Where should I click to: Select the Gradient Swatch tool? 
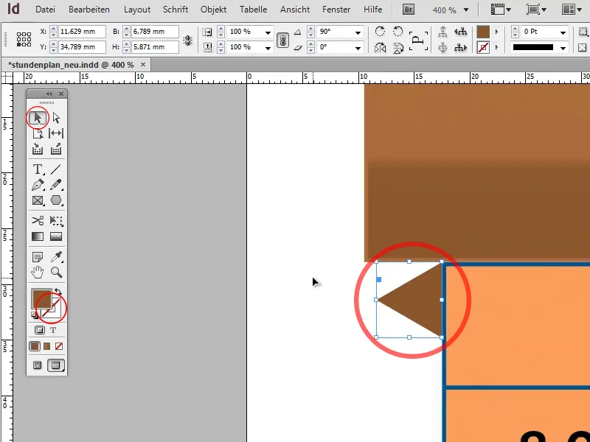(38, 236)
